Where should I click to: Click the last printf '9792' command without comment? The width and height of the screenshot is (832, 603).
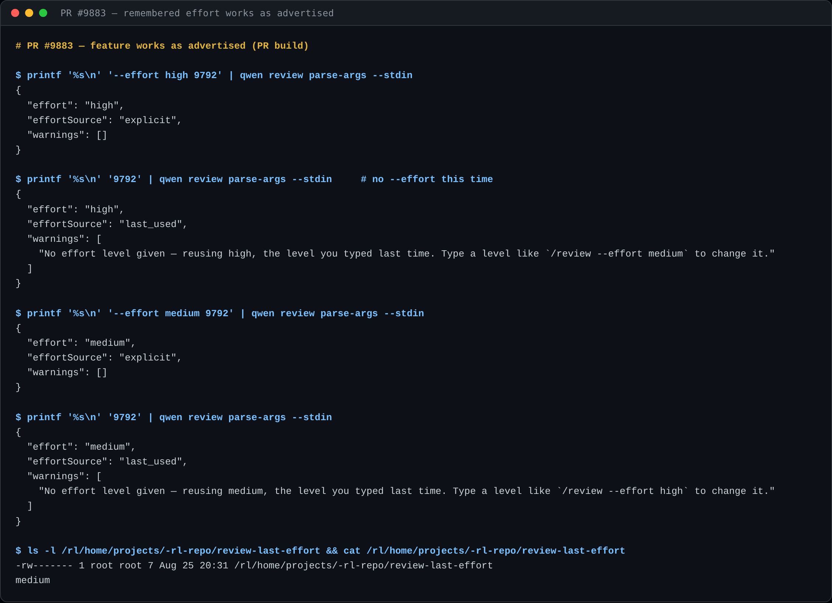pos(174,417)
